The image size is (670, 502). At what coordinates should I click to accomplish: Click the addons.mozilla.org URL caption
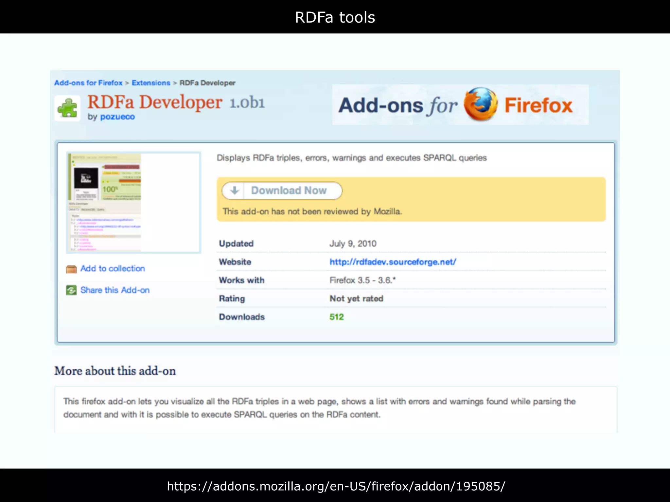click(336, 486)
